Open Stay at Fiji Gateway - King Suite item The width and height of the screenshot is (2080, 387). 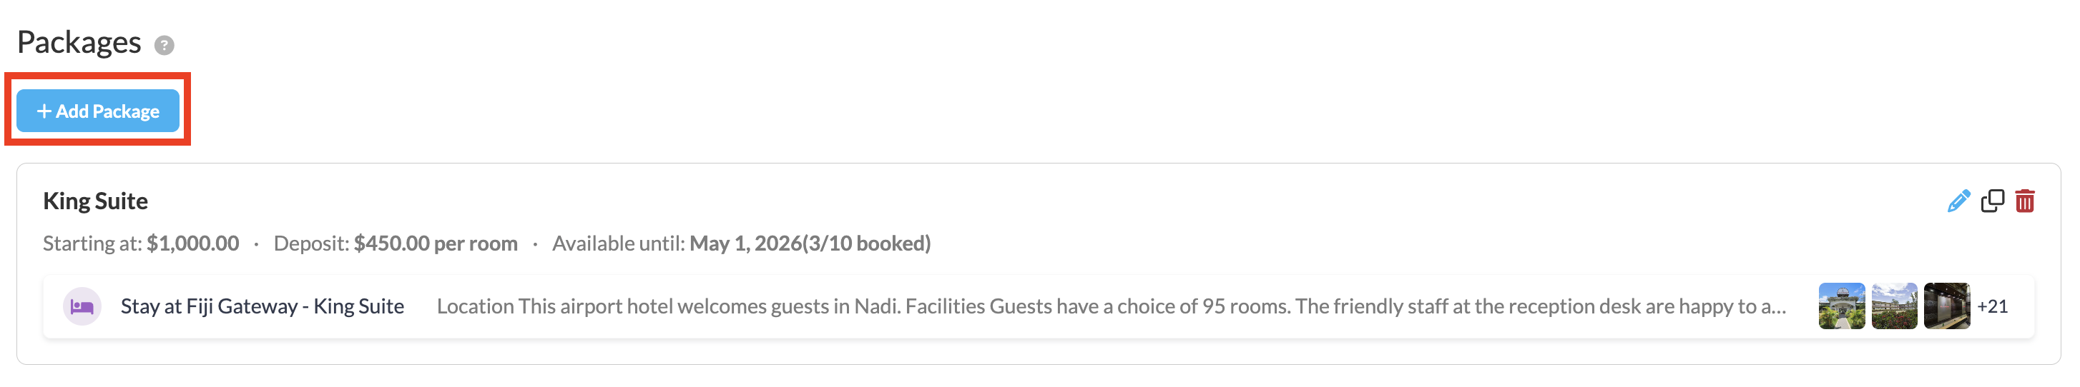point(263,306)
